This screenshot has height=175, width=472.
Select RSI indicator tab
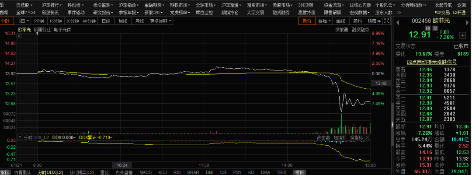pyautogui.click(x=177, y=172)
